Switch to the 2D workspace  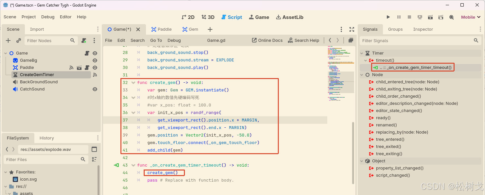[x=188, y=17]
